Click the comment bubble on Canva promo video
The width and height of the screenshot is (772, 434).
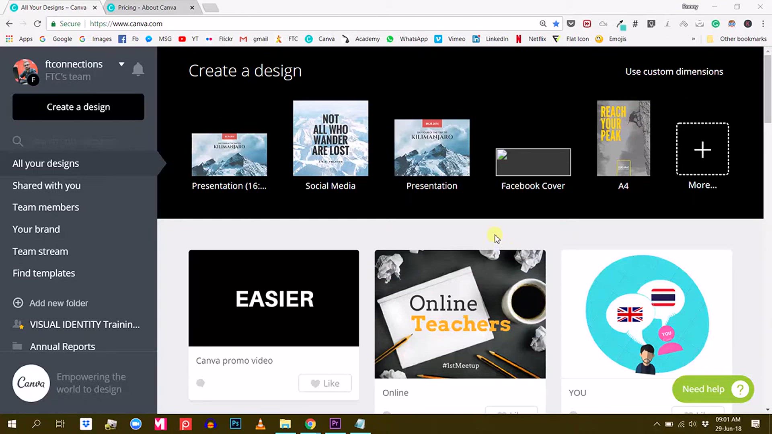pyautogui.click(x=200, y=383)
